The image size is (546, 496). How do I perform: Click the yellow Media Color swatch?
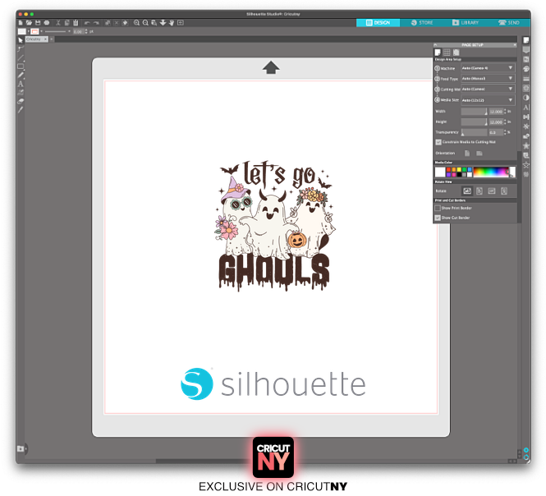click(459, 170)
